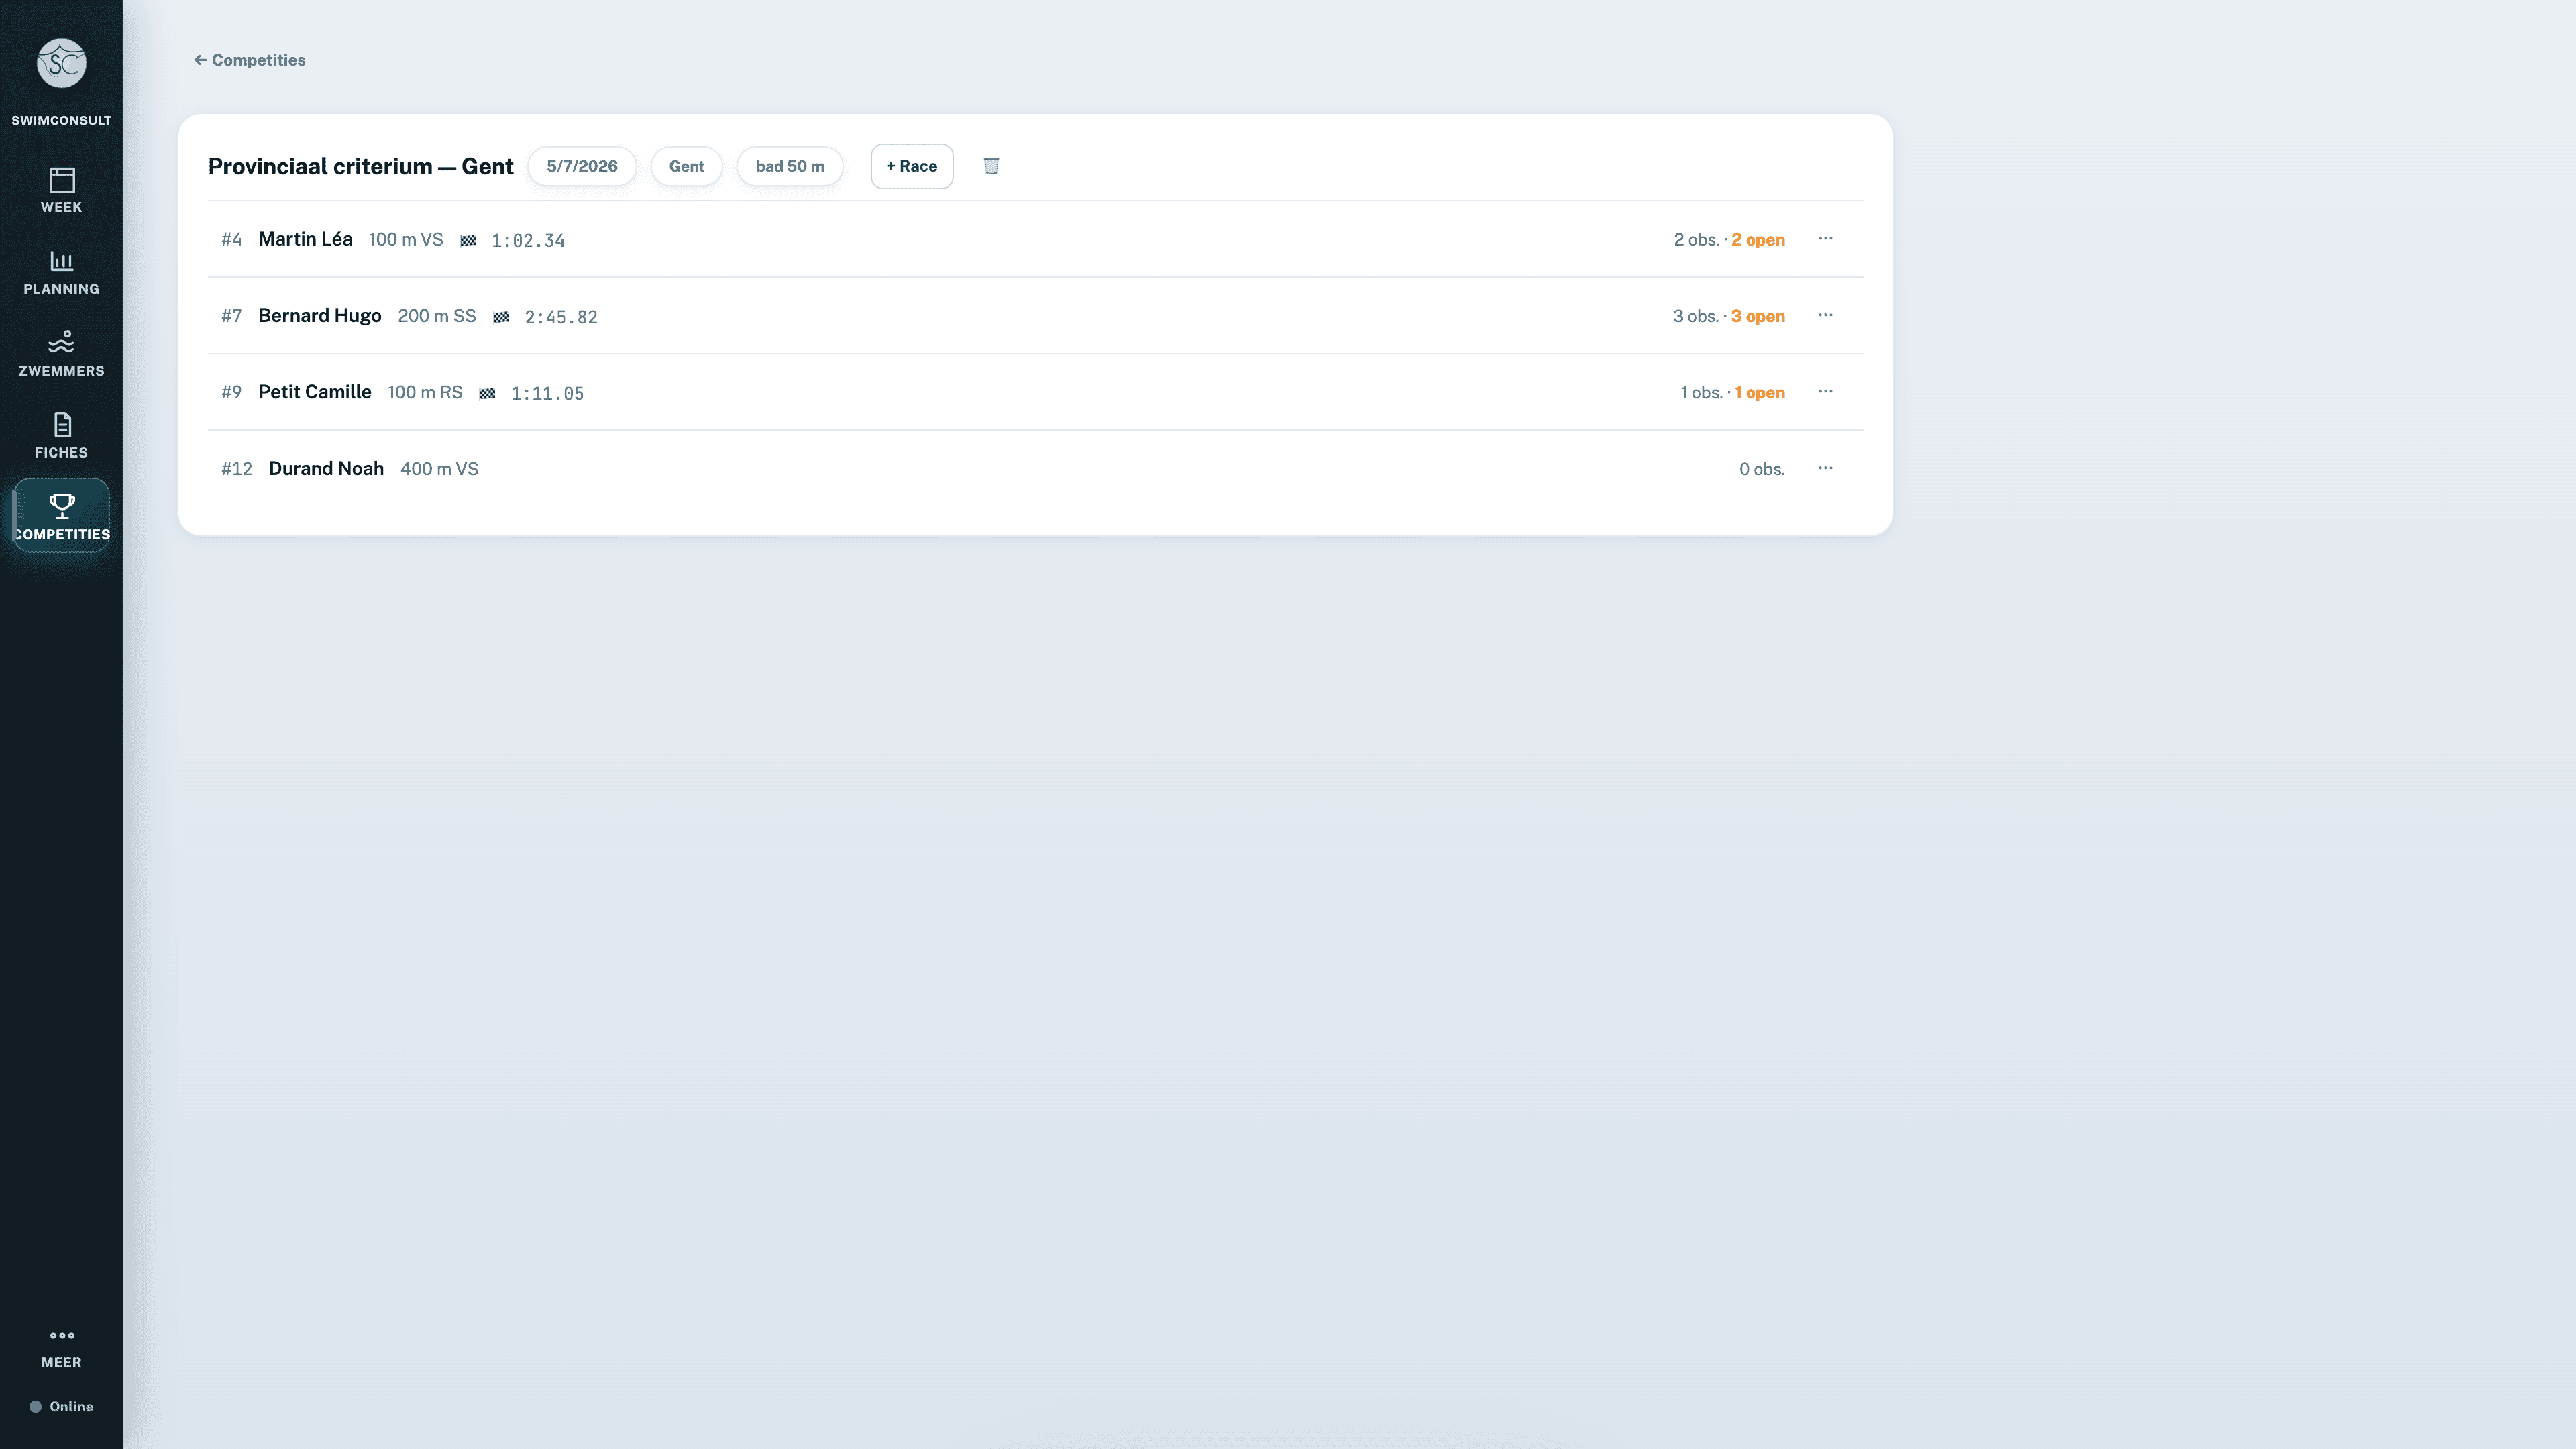Click race number #12
The width and height of the screenshot is (2576, 1449).
click(236, 469)
